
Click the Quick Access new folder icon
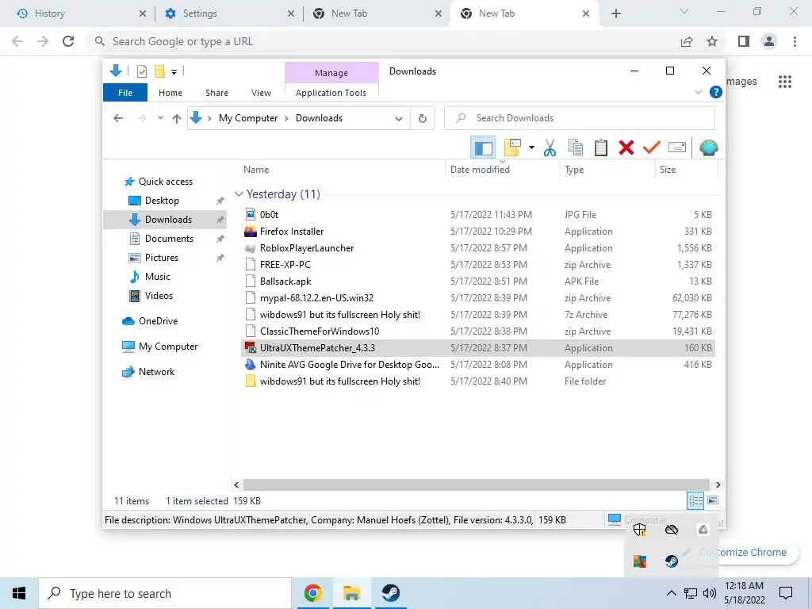[160, 71]
